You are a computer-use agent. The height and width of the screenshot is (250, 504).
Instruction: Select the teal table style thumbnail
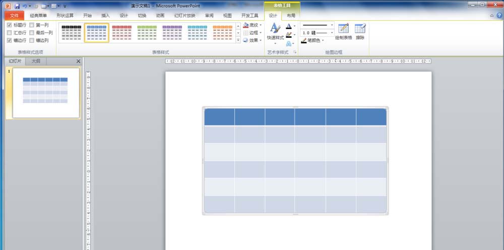point(198,33)
